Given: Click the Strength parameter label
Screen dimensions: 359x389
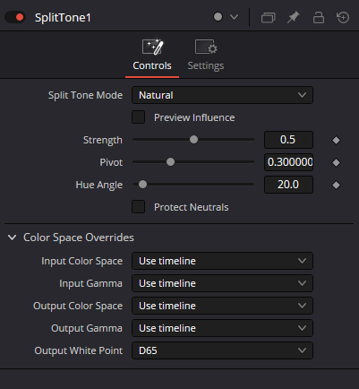Looking at the screenshot, I should pyautogui.click(x=103, y=140).
